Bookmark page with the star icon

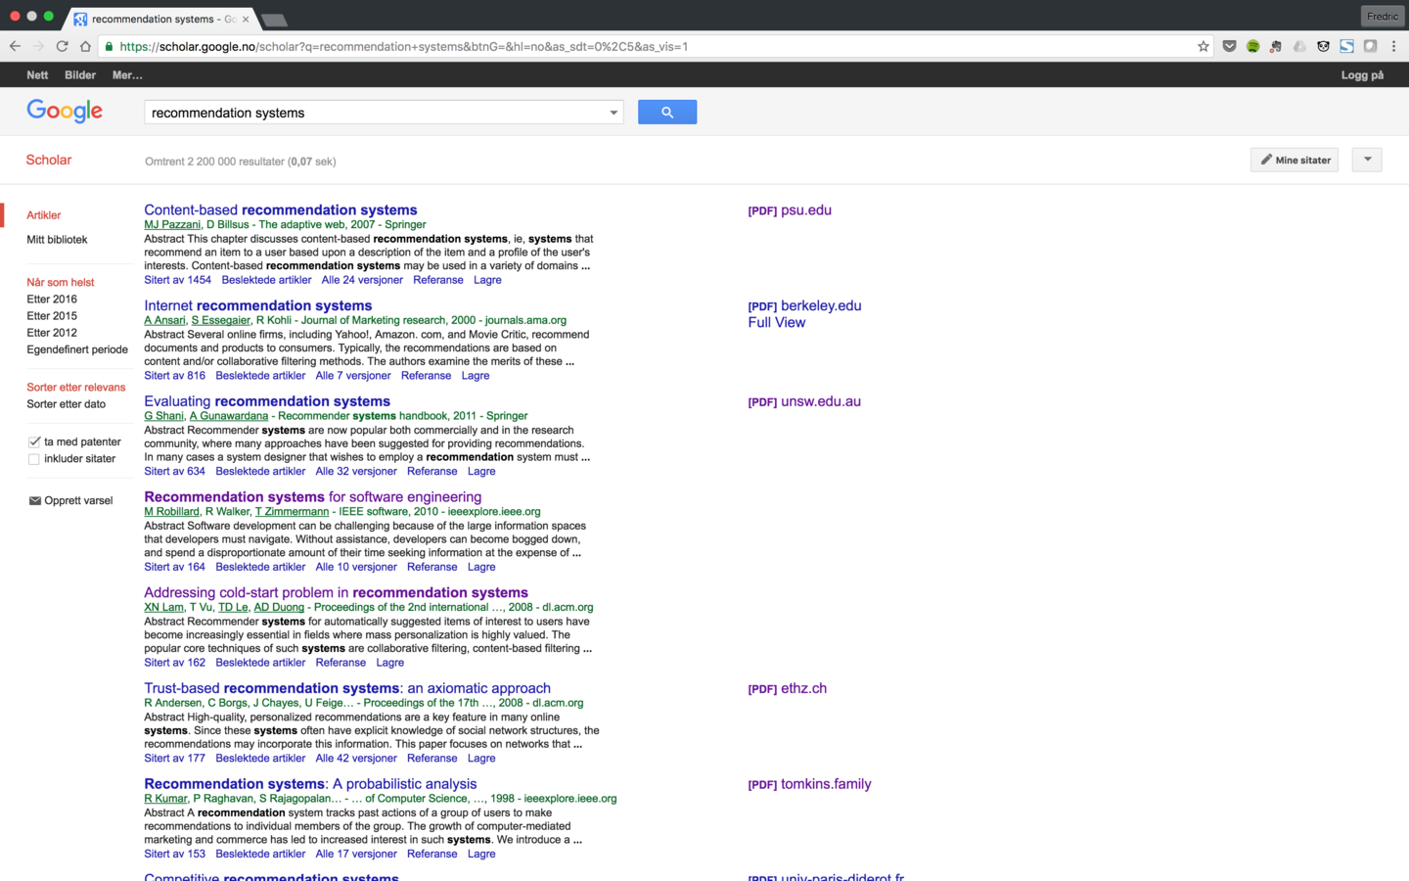[1204, 46]
